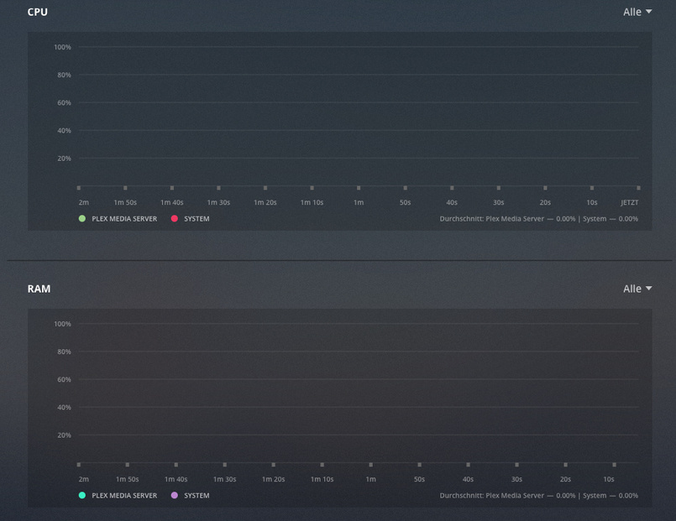The height and width of the screenshot is (521, 676).
Task: Click the 1m tick marker on RAM timeline
Action: [x=371, y=465]
